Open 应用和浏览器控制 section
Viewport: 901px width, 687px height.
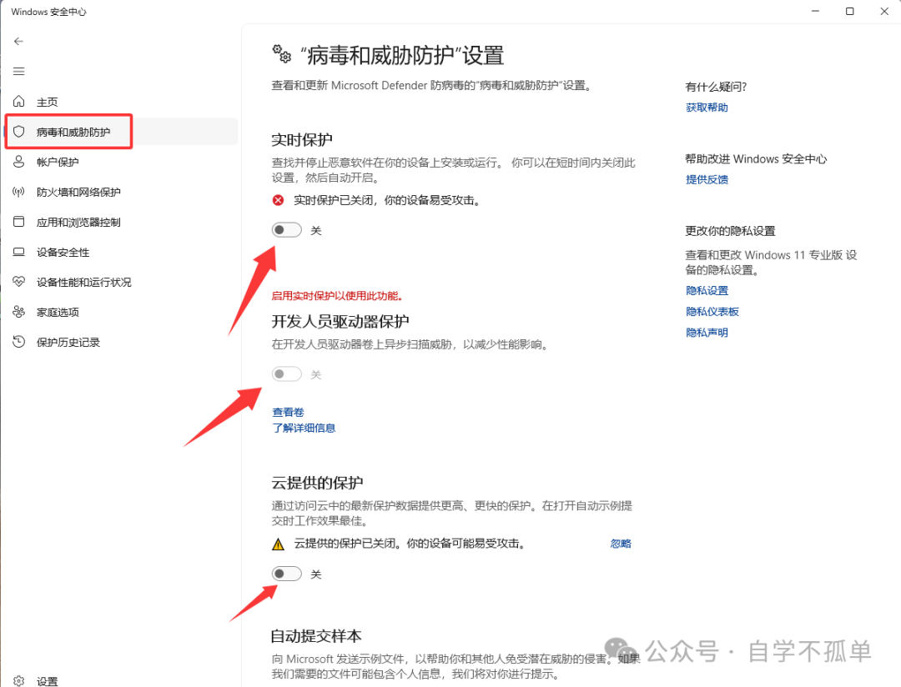coord(78,223)
